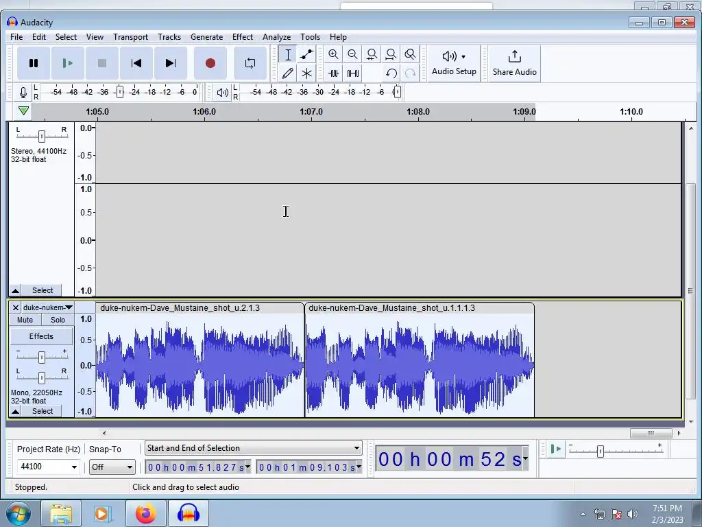The height and width of the screenshot is (527, 702).
Task: Click the Zoom Toggle icon
Action: [410, 55]
